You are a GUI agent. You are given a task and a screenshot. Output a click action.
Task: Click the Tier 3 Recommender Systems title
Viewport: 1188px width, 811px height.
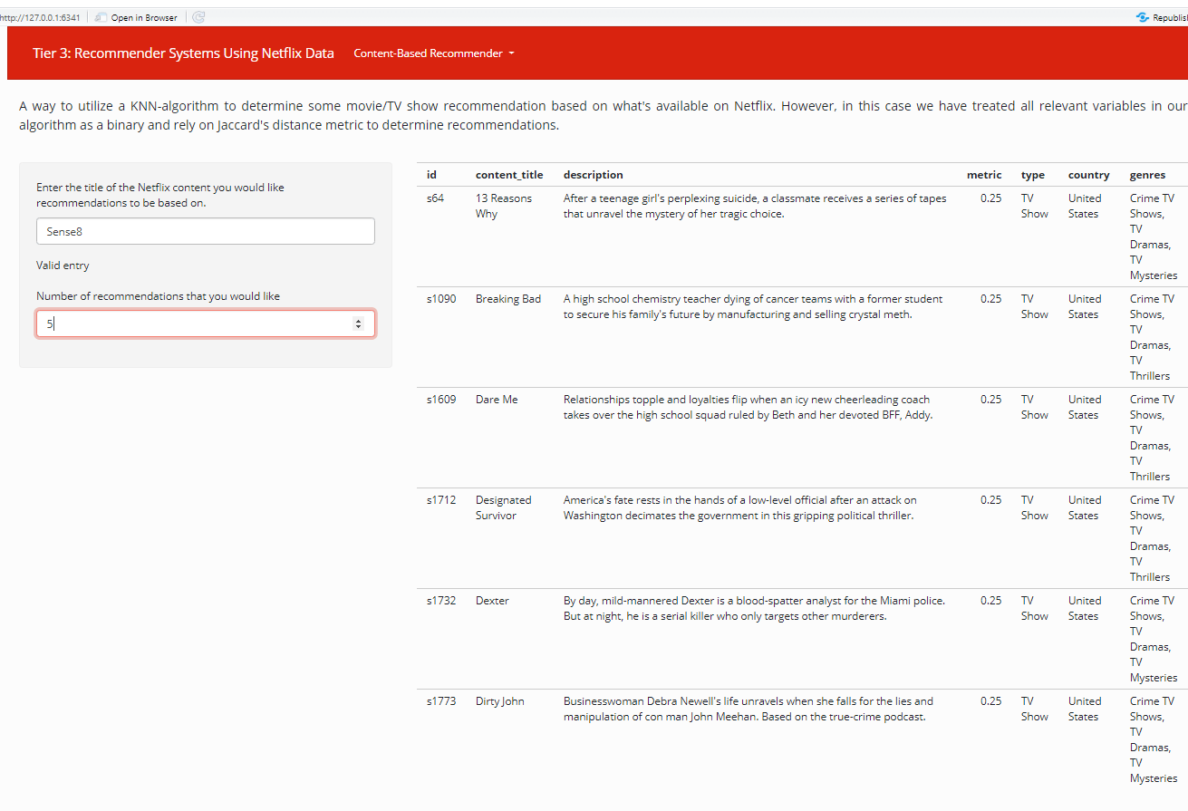tap(183, 53)
